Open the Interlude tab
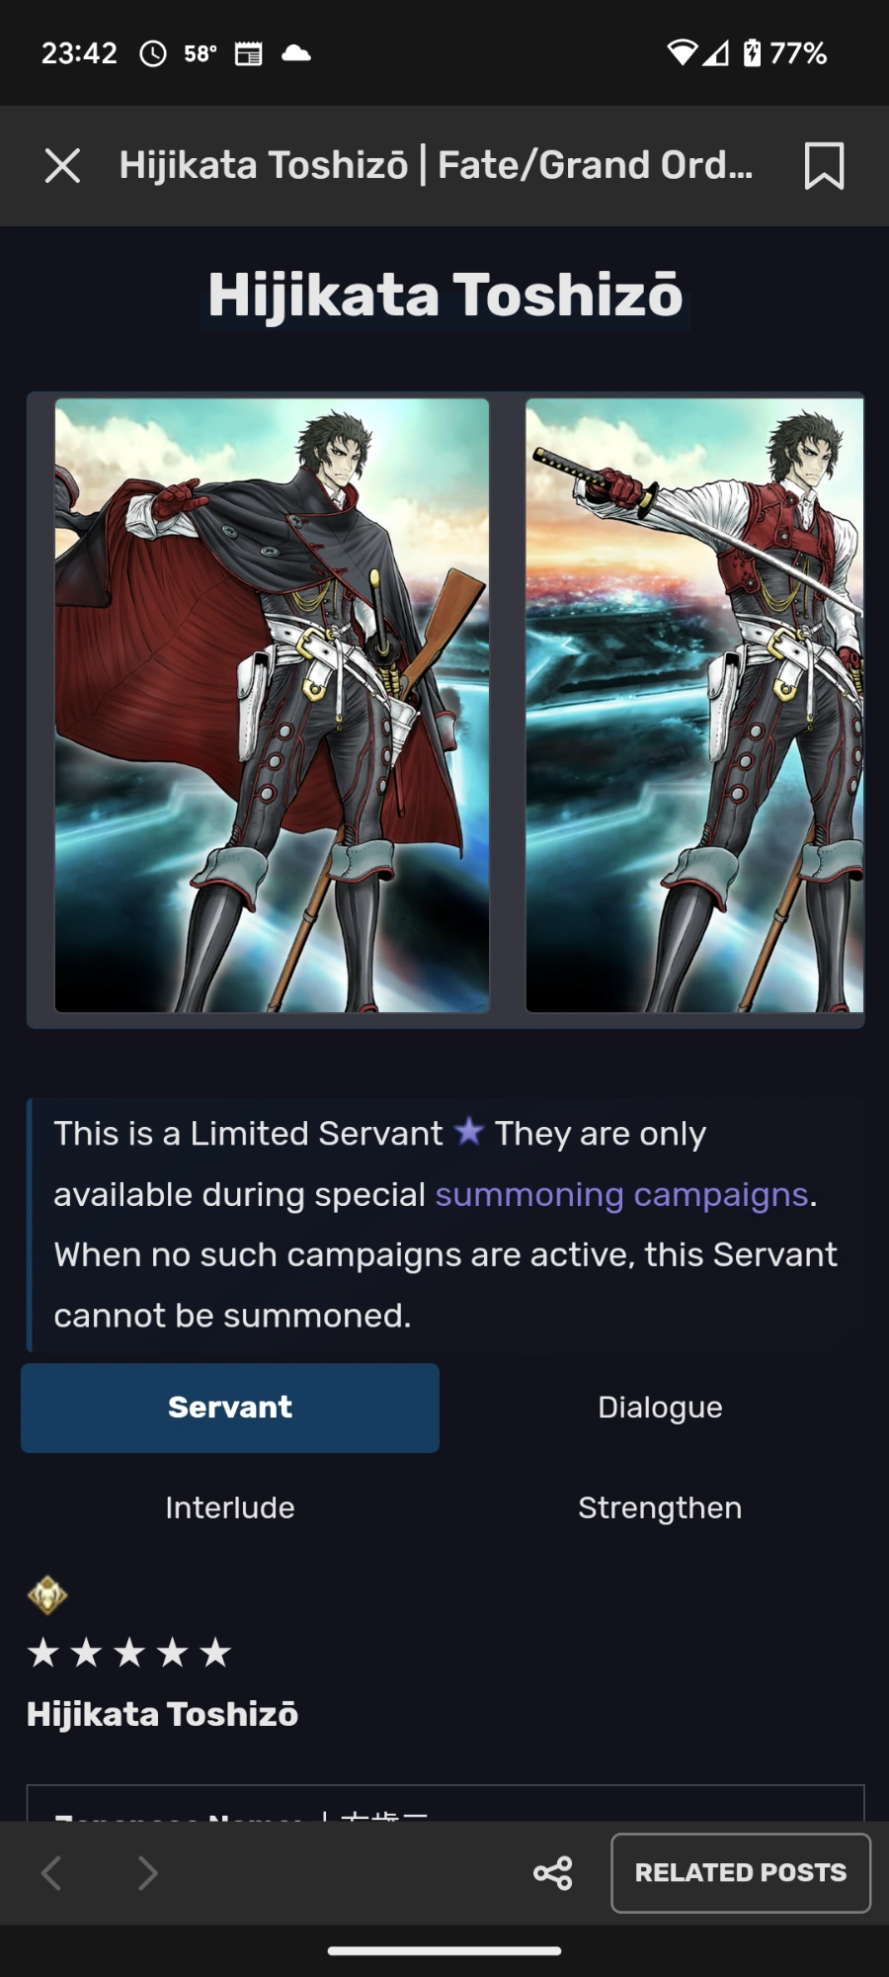 [230, 1507]
